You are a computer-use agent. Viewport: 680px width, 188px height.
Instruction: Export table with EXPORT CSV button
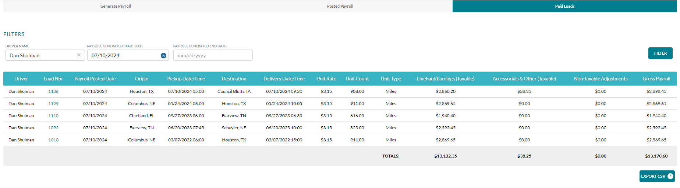657,176
